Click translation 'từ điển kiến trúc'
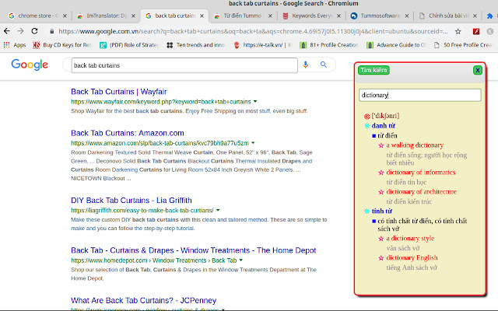 [409, 201]
